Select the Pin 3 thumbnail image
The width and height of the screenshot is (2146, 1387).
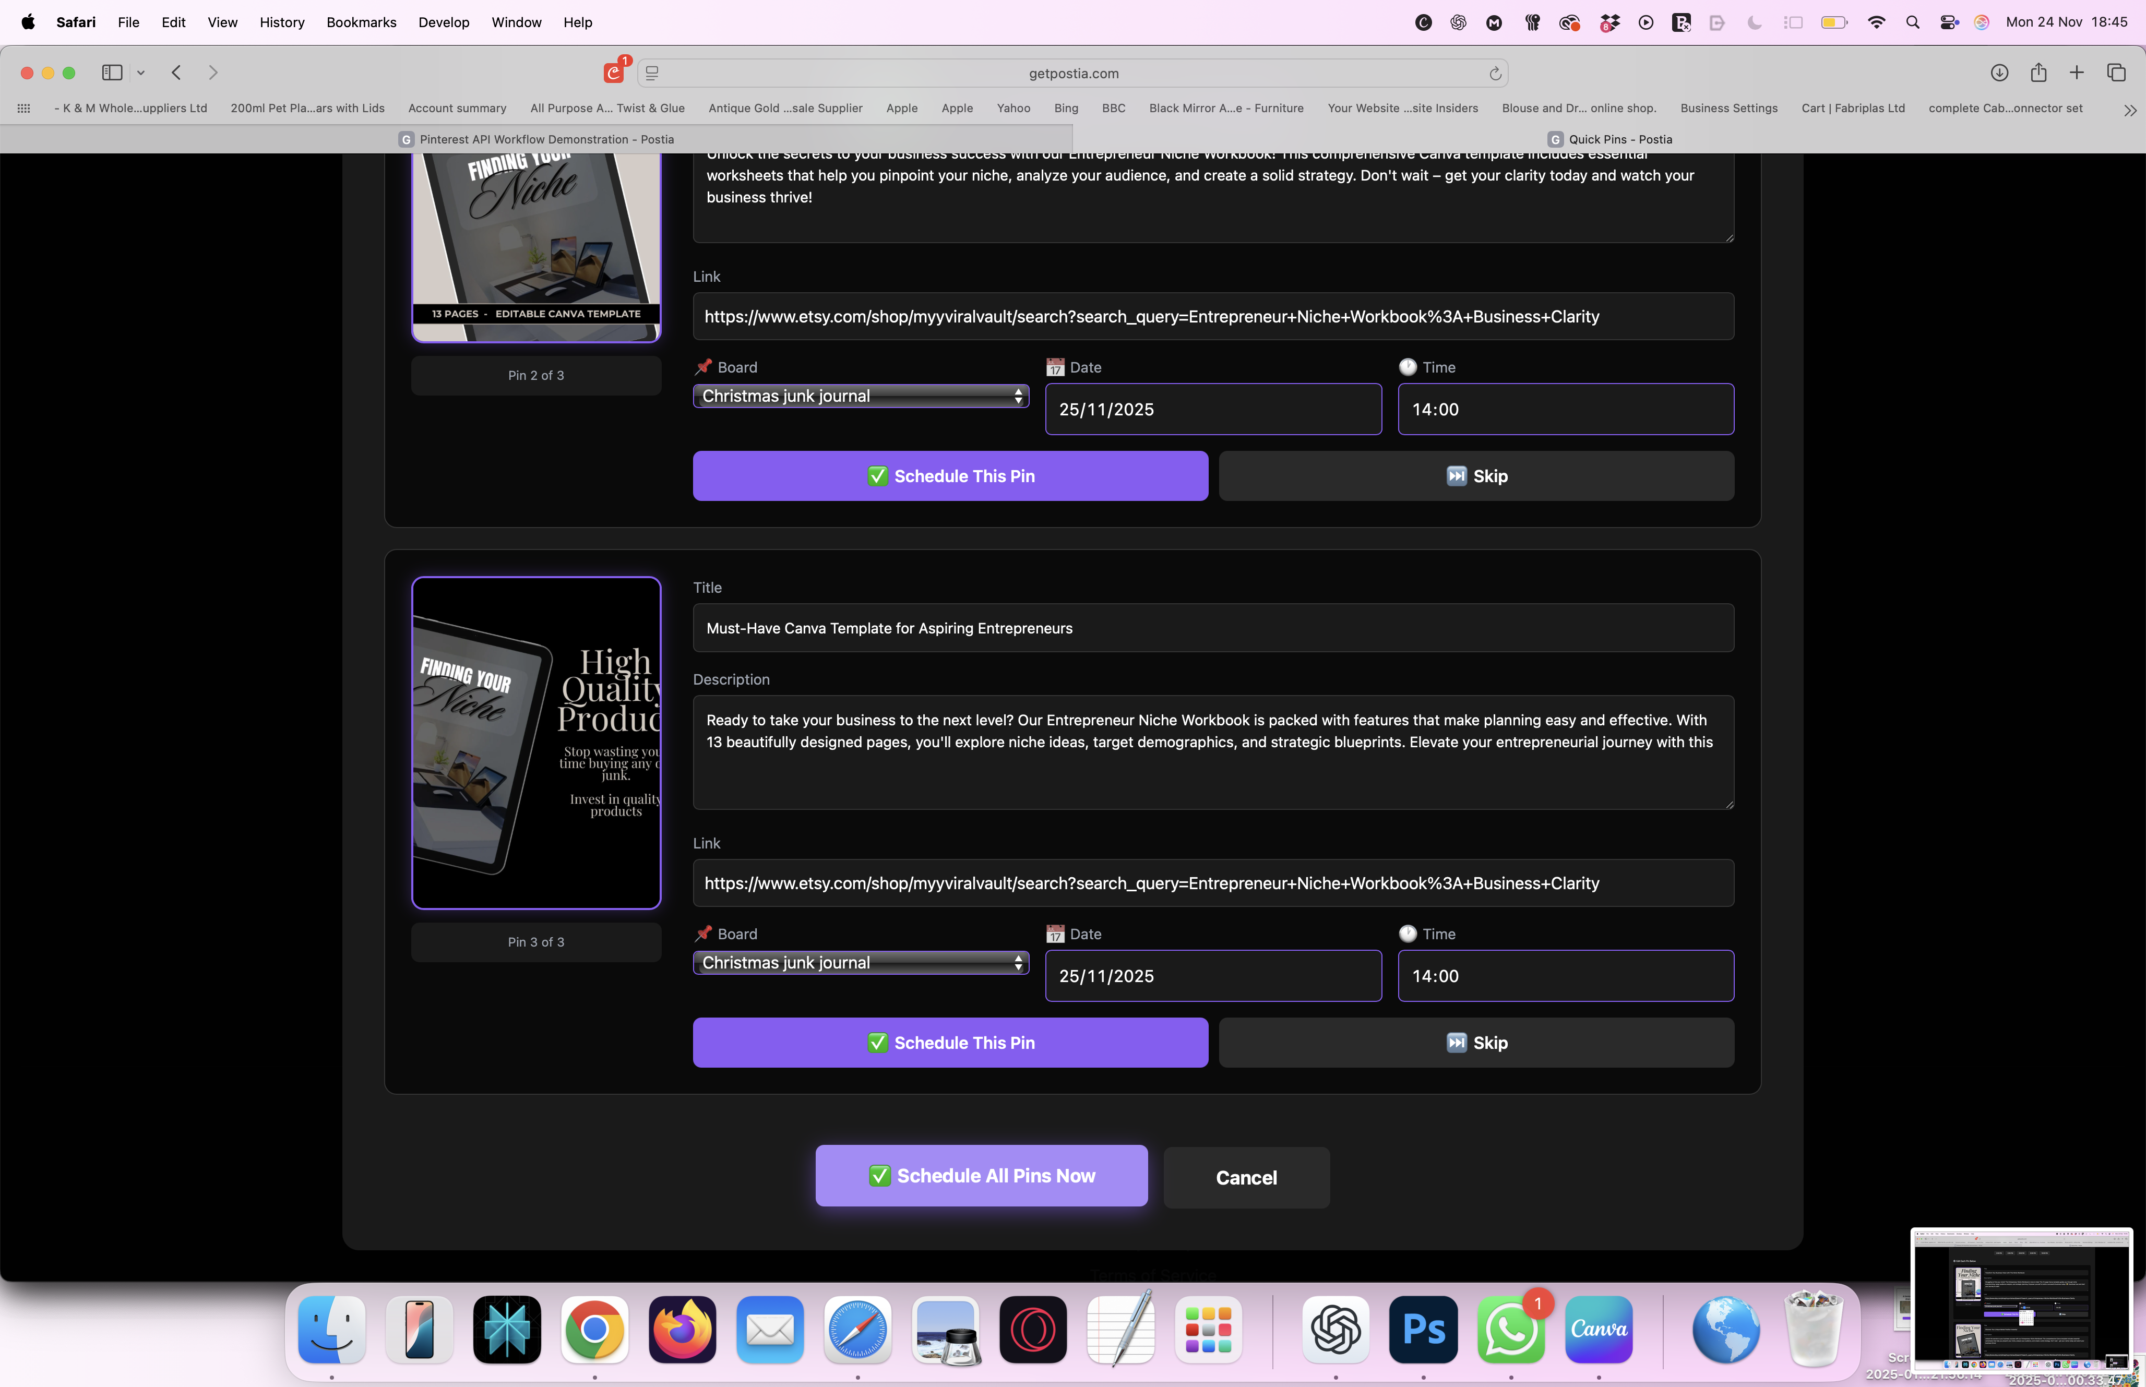[x=536, y=743]
